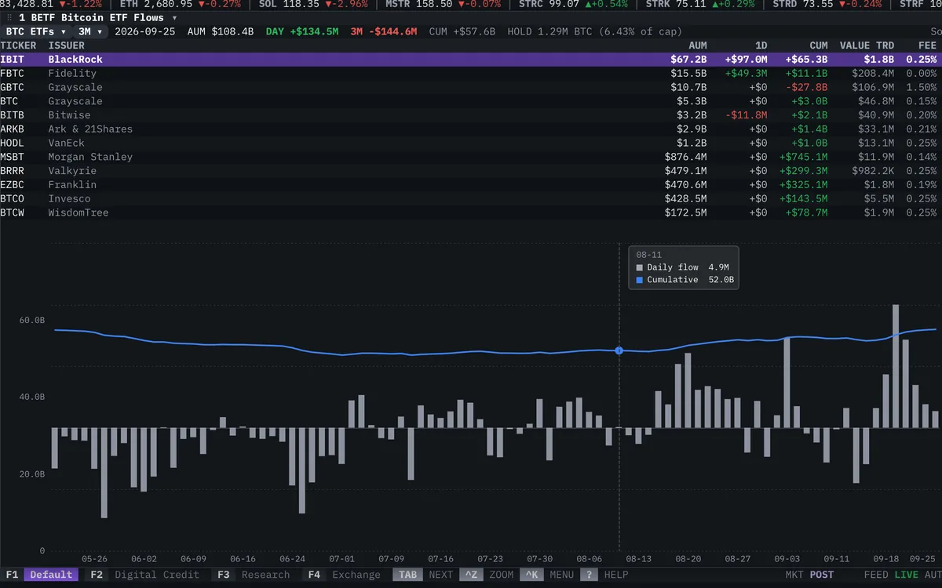942x588 pixels.
Task: Click FBTC 1D flow +$49.3M
Action: pos(746,74)
